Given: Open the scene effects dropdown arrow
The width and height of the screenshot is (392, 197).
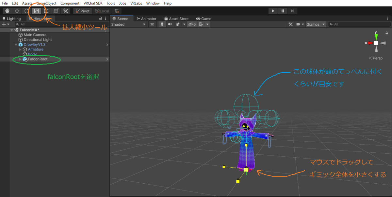Looking at the screenshot, I should click(184, 24).
